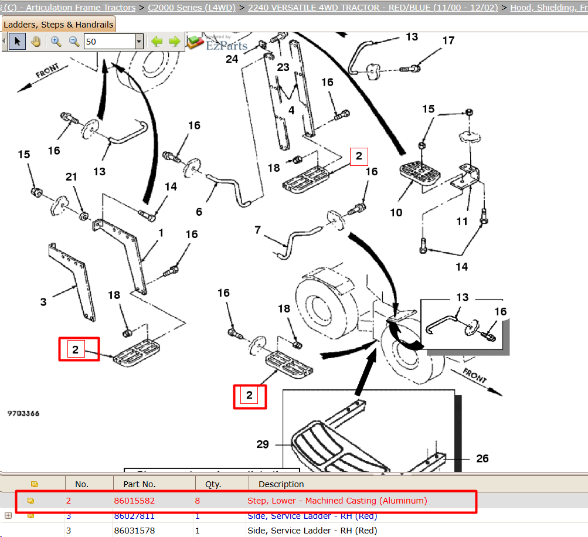
Task: Click callout 7 near the handrail
Action: point(257,229)
